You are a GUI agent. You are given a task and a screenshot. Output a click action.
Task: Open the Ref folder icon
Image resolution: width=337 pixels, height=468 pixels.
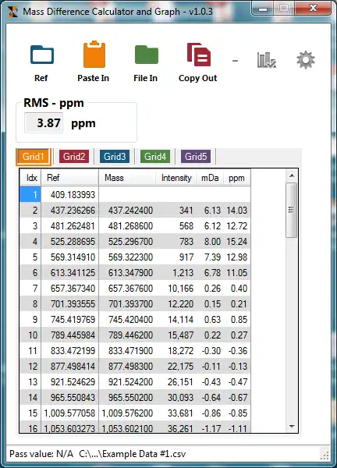coord(42,55)
